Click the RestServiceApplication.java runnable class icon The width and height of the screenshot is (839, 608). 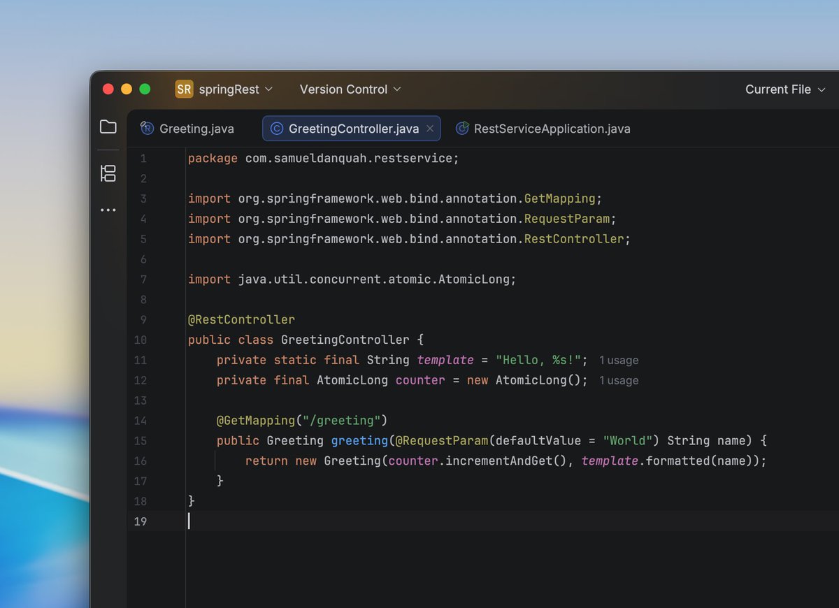[x=462, y=129]
